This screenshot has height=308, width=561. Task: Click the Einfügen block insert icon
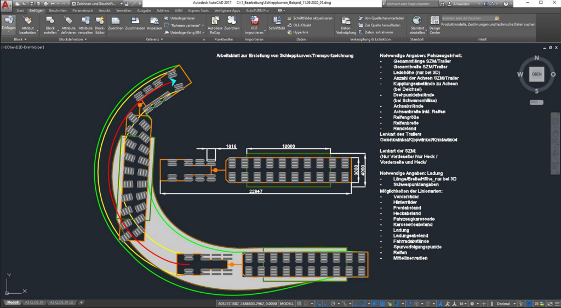(x=9, y=20)
